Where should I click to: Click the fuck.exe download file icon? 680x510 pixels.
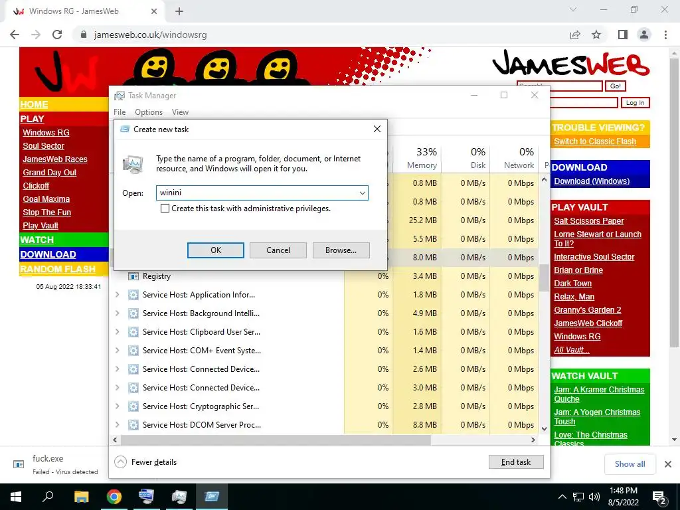[19, 464]
